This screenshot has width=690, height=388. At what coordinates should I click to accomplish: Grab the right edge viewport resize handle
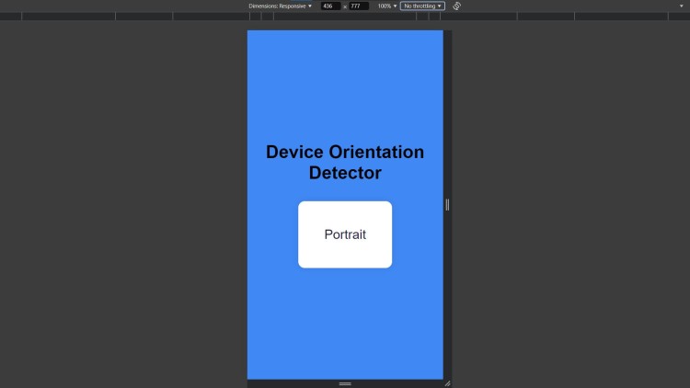447,204
